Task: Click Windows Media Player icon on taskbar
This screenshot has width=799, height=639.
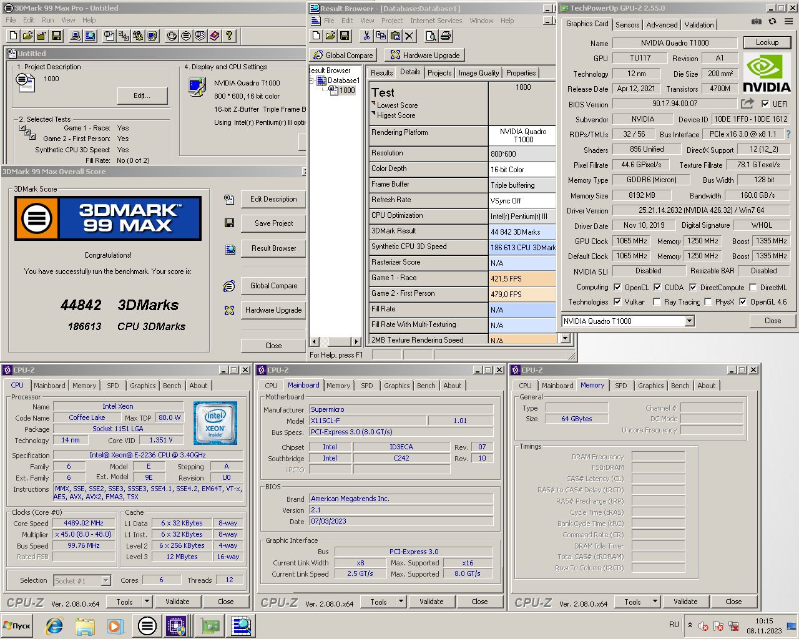Action: (x=115, y=626)
